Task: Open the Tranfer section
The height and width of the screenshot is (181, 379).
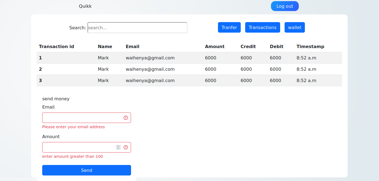Action: click(229, 27)
